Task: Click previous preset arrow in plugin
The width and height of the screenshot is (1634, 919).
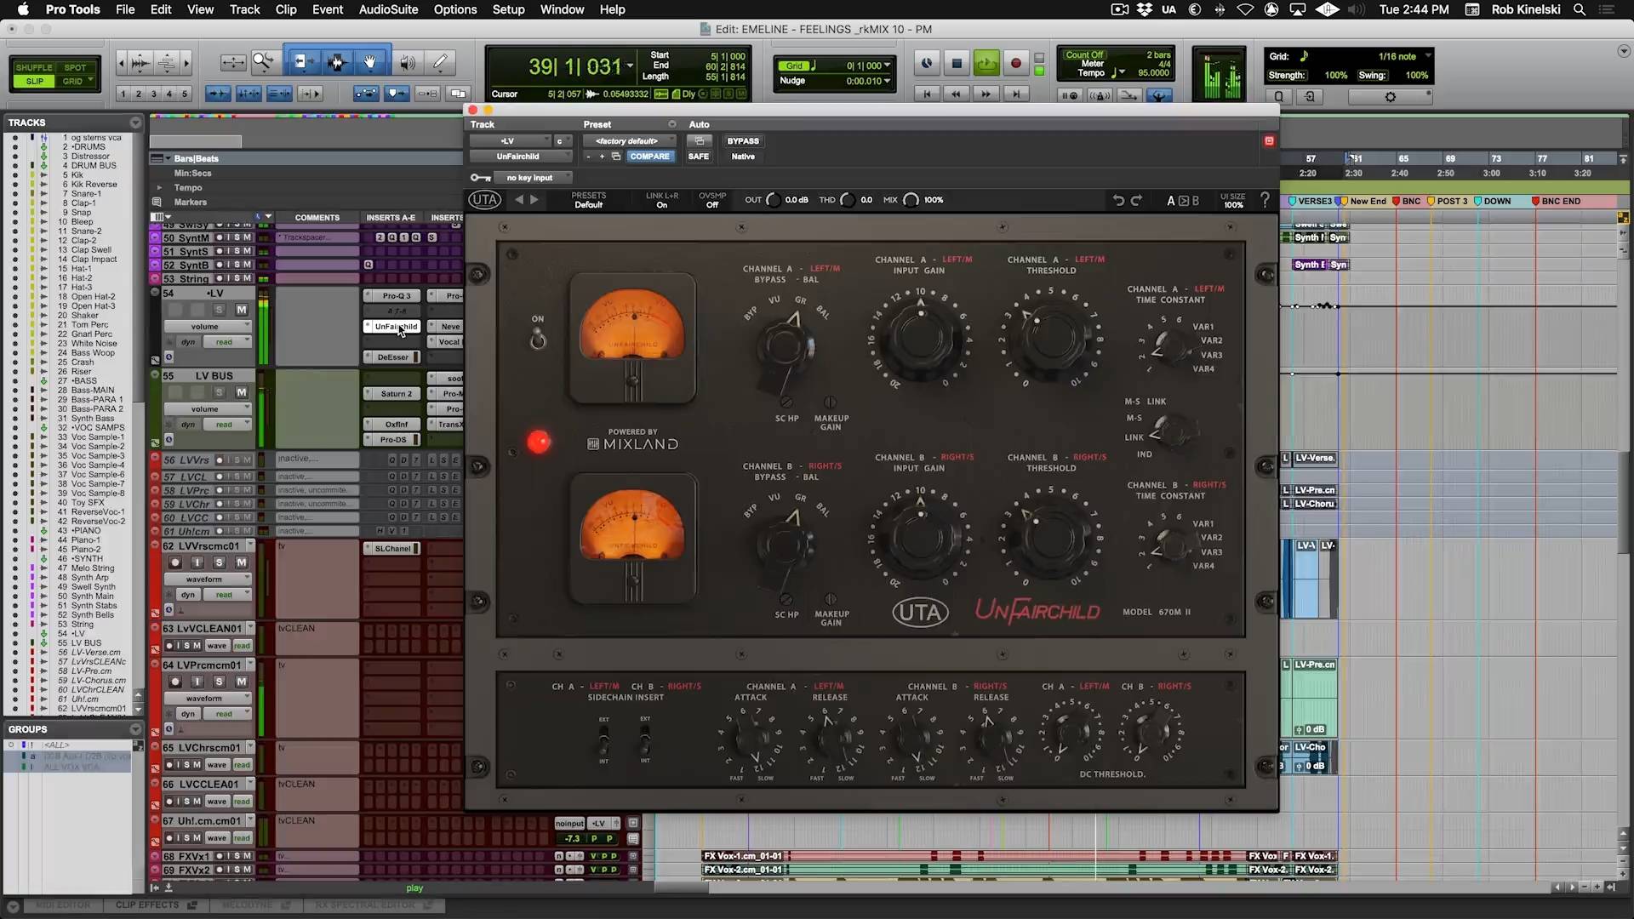Action: pyautogui.click(x=519, y=200)
